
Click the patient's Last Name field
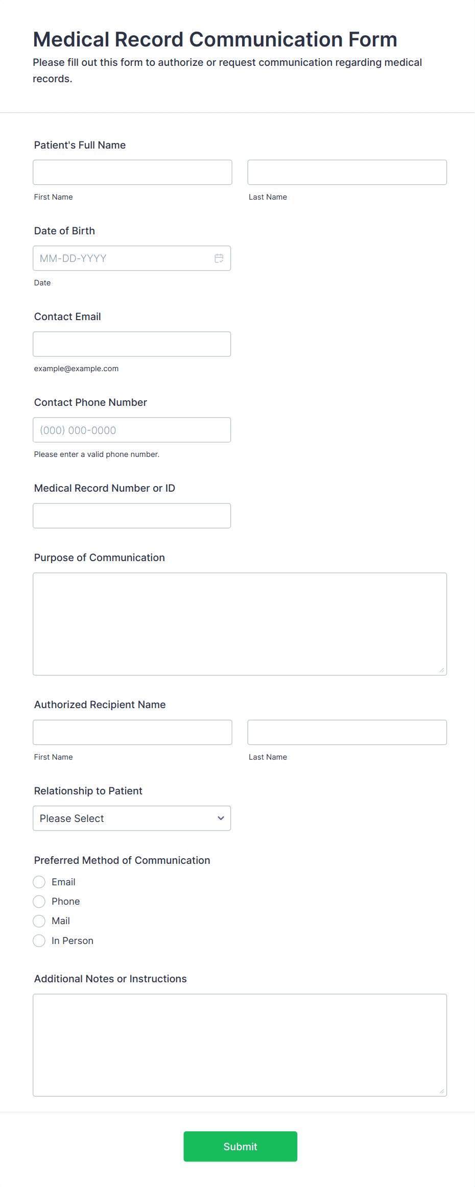click(x=347, y=172)
